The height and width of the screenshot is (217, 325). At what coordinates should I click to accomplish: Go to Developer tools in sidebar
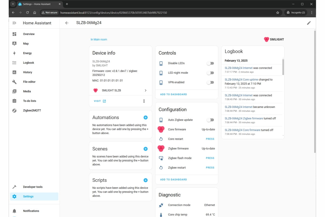32,187
